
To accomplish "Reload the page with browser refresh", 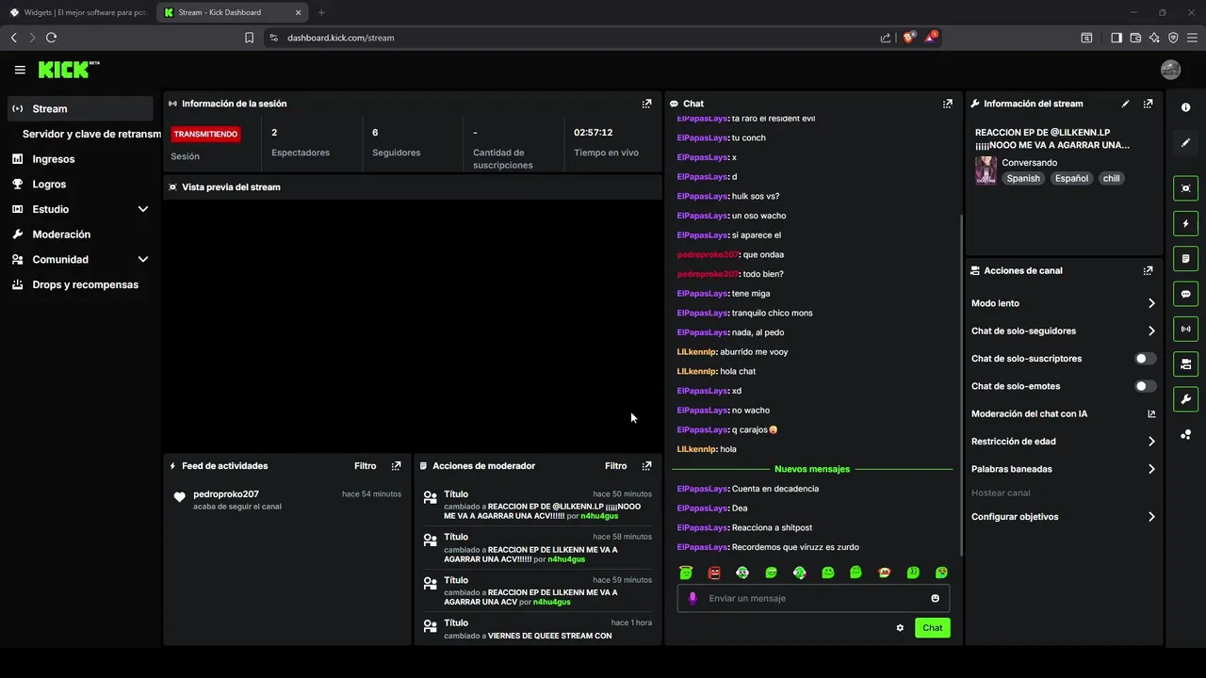I will (x=51, y=38).
